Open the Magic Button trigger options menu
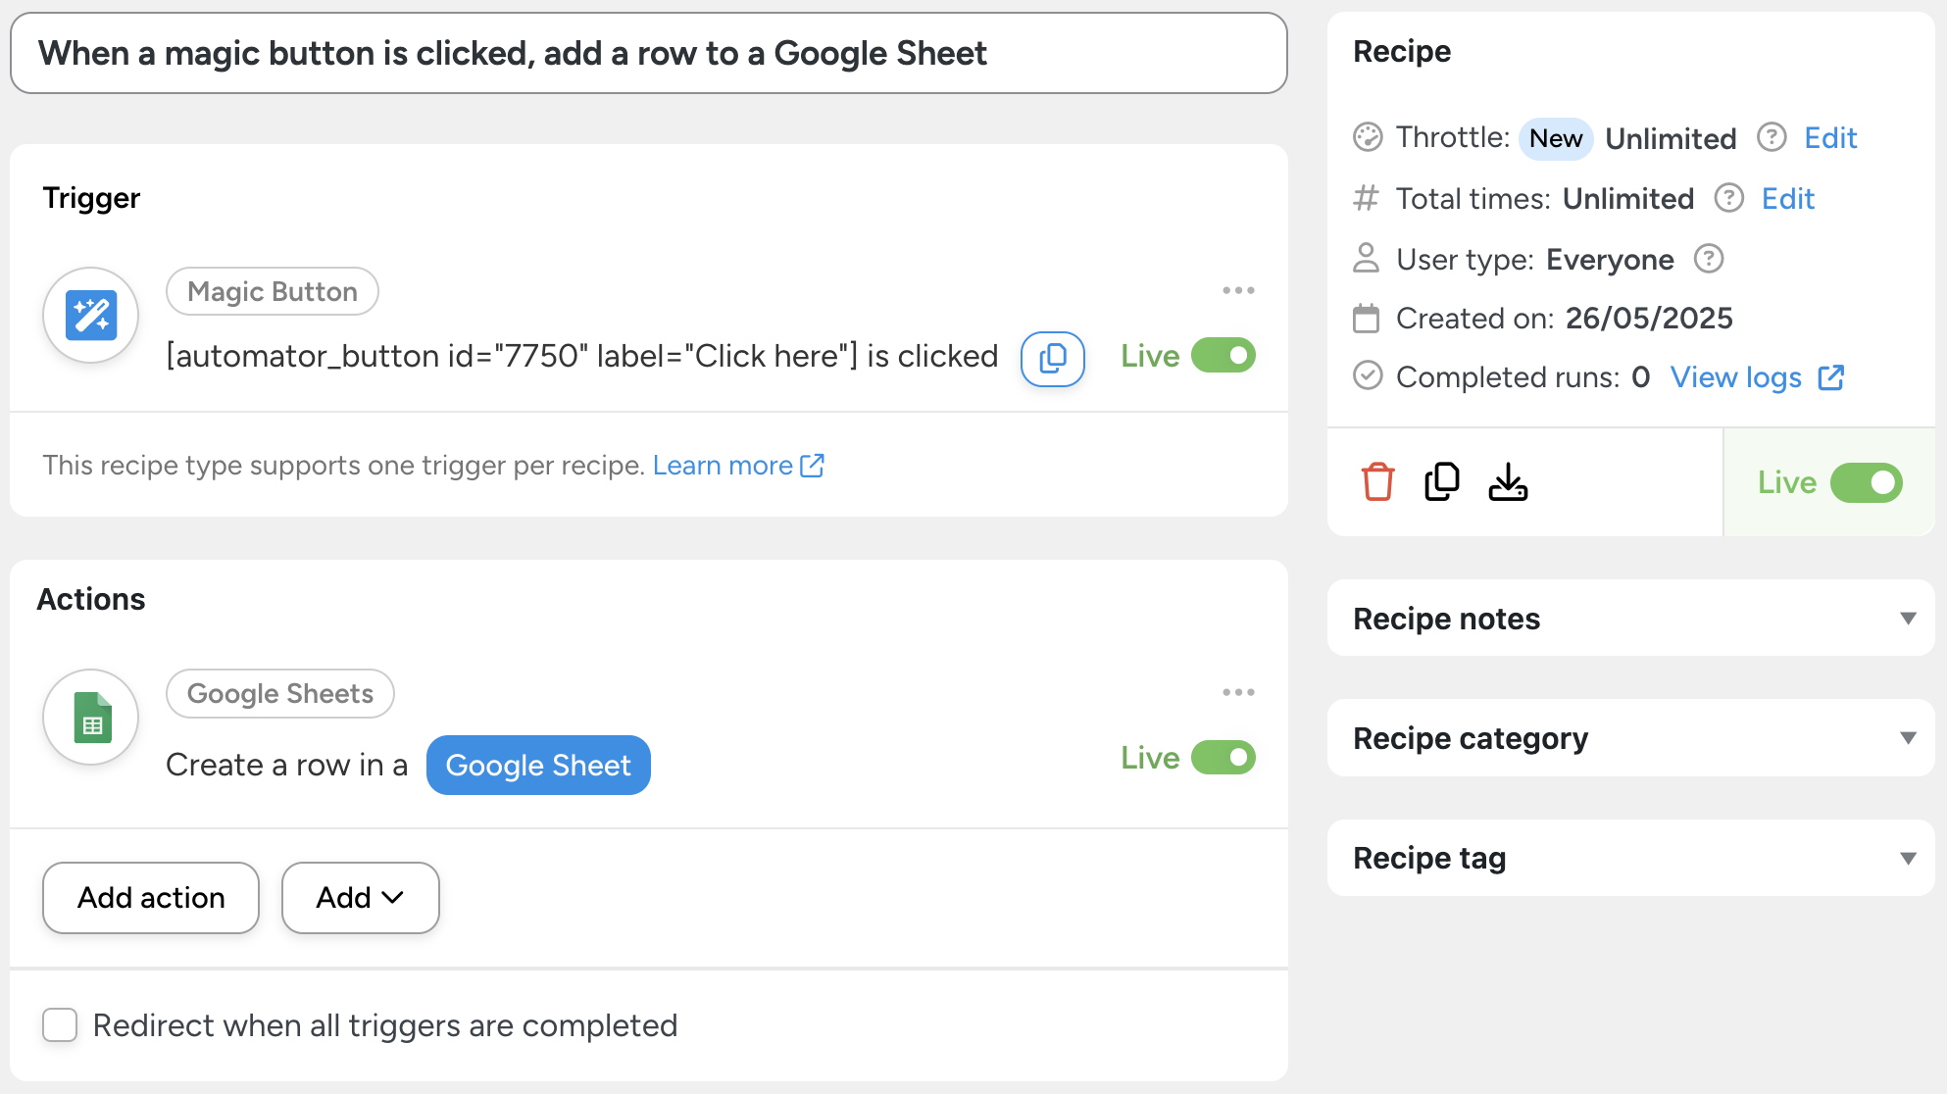The width and height of the screenshot is (1947, 1094). click(1238, 291)
